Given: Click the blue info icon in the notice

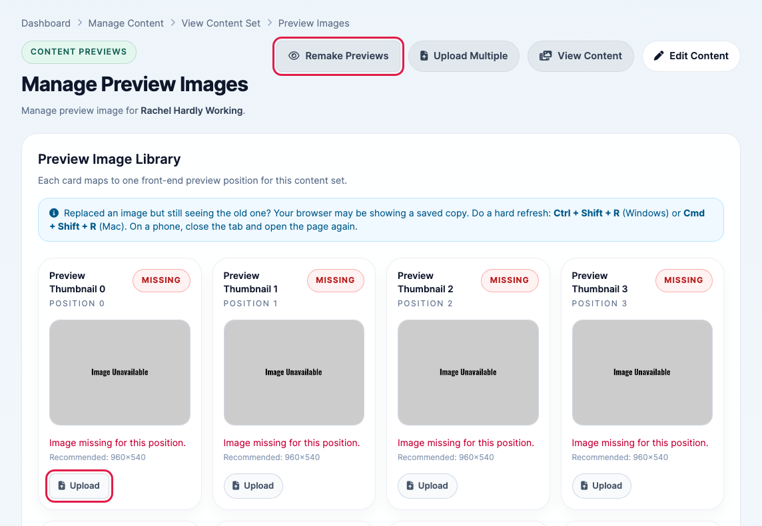Looking at the screenshot, I should click(54, 213).
